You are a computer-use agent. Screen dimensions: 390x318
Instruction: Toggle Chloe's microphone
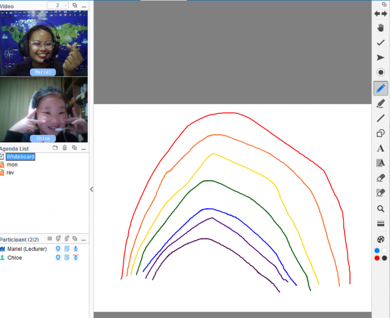pos(76,258)
